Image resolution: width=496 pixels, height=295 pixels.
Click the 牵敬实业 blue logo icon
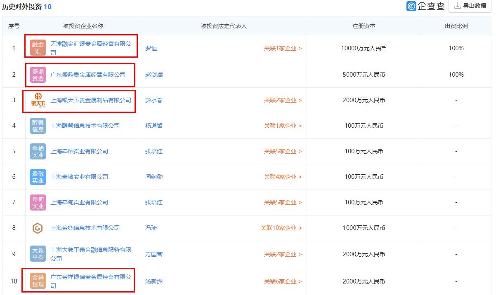[x=37, y=177]
